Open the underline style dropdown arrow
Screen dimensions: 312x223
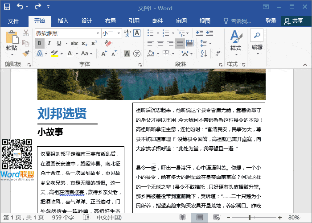click(66, 43)
